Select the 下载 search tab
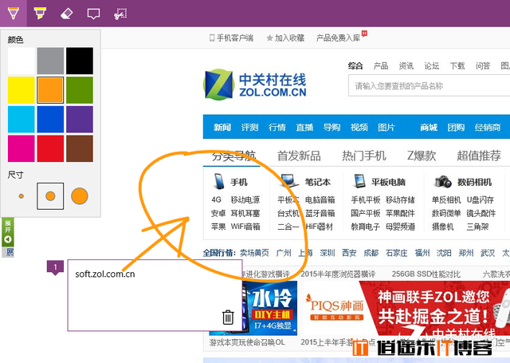Viewport: 510px width, 363px height. [457, 66]
